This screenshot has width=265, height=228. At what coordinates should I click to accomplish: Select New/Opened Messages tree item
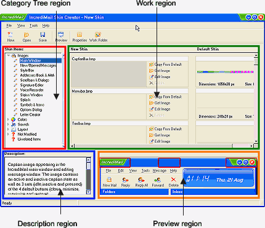tap(38, 66)
